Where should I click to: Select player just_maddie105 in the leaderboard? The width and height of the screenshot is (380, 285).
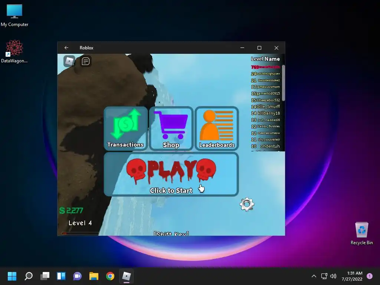(x=265, y=120)
